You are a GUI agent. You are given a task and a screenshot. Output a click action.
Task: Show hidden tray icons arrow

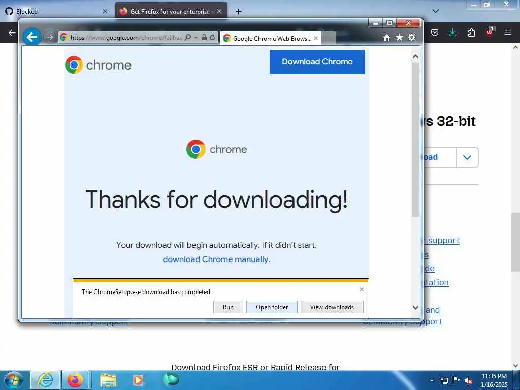pyautogui.click(x=432, y=380)
